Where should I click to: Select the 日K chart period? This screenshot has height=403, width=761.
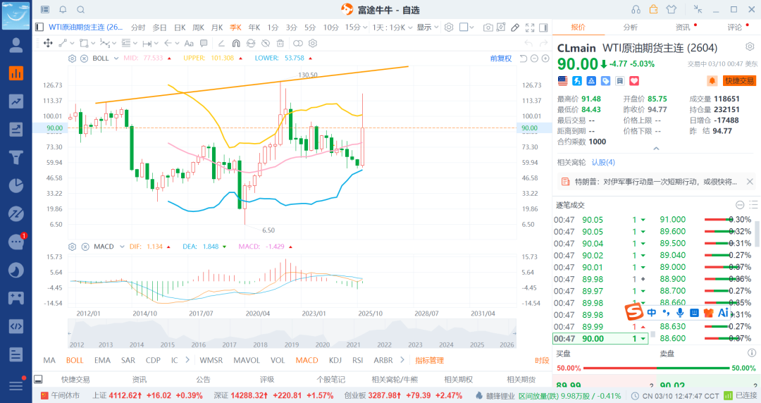[179, 27]
